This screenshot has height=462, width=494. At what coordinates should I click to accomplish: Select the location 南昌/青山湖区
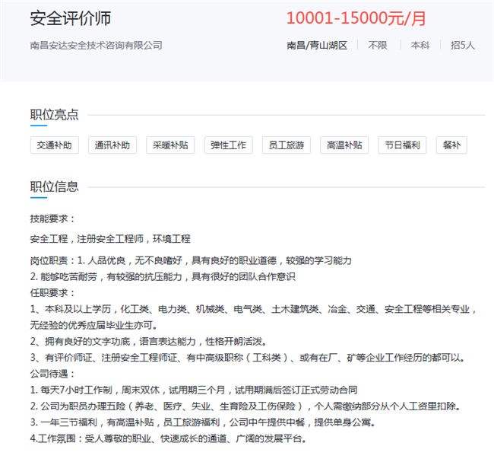(x=317, y=46)
